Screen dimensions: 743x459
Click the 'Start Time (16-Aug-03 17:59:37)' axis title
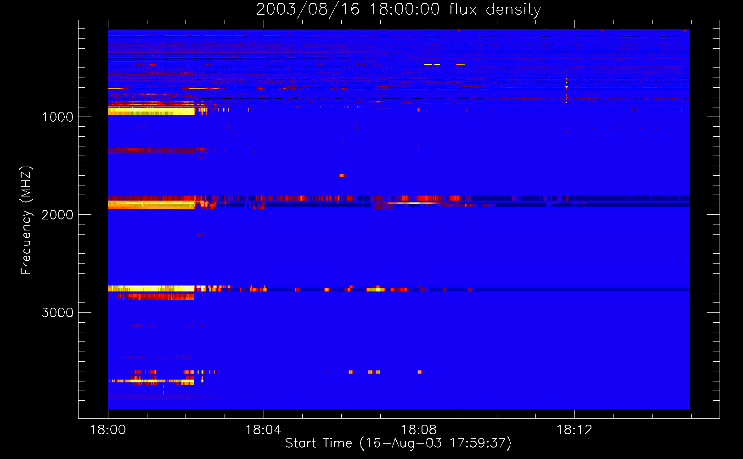[x=398, y=443]
